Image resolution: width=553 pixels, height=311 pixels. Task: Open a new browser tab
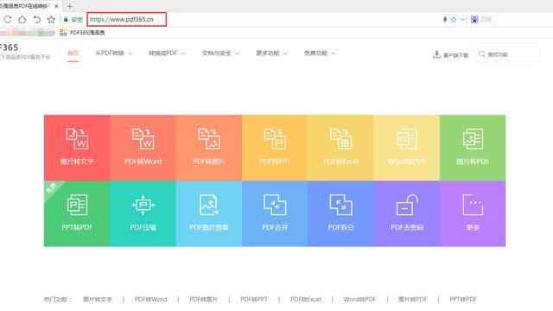click(69, 6)
